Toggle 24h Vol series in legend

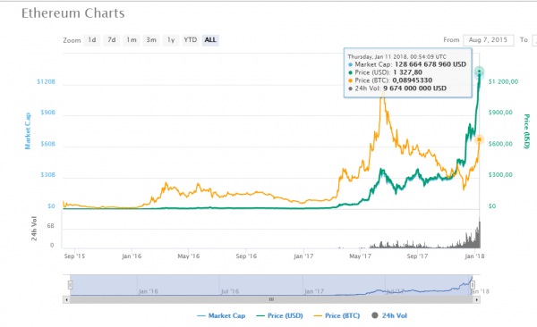[389, 315]
